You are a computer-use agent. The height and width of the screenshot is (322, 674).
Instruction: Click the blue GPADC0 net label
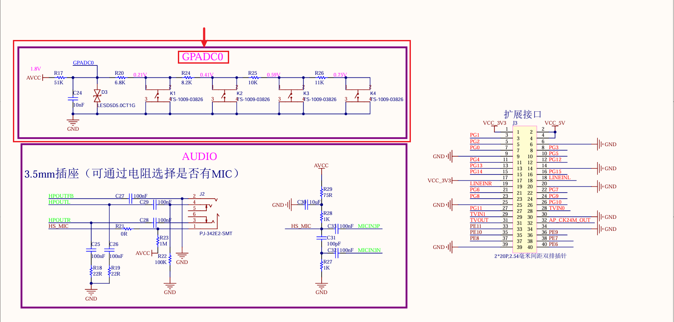[83, 63]
